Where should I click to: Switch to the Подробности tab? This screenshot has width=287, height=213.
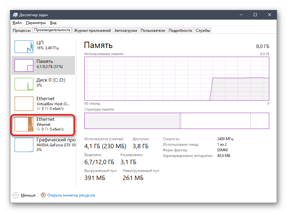[x=180, y=31]
